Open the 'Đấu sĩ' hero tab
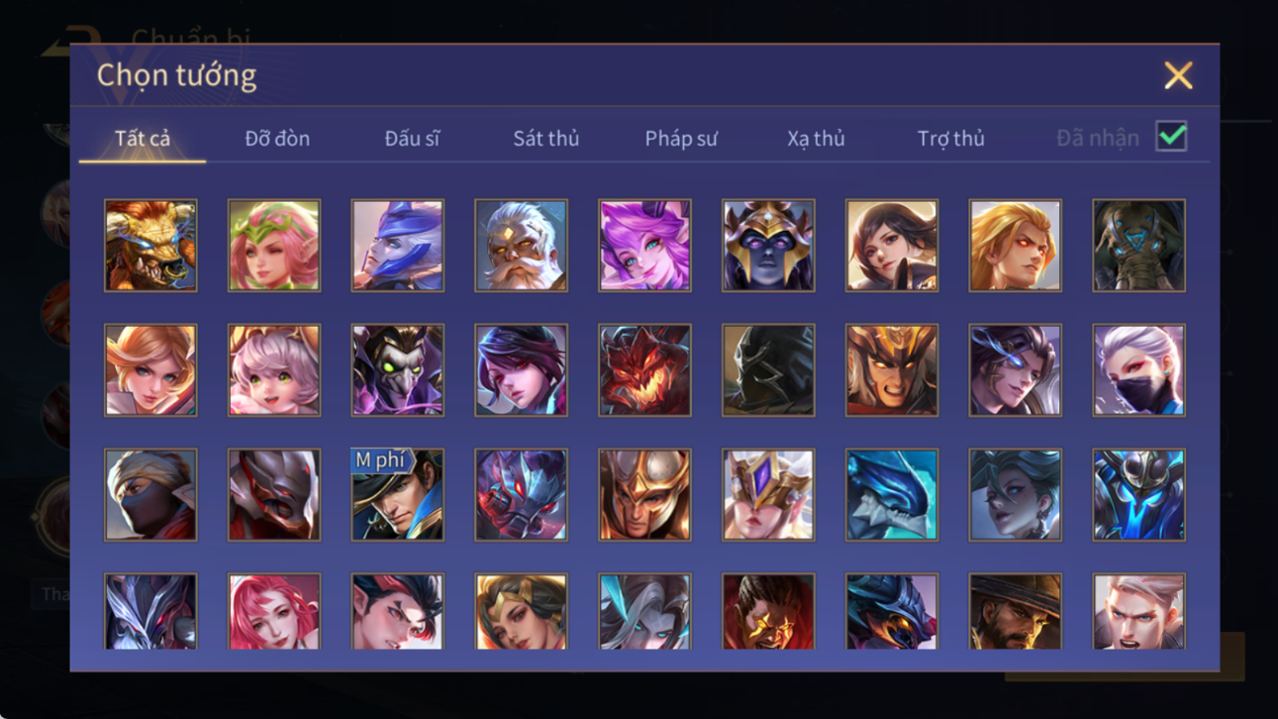This screenshot has height=719, width=1278. (412, 139)
